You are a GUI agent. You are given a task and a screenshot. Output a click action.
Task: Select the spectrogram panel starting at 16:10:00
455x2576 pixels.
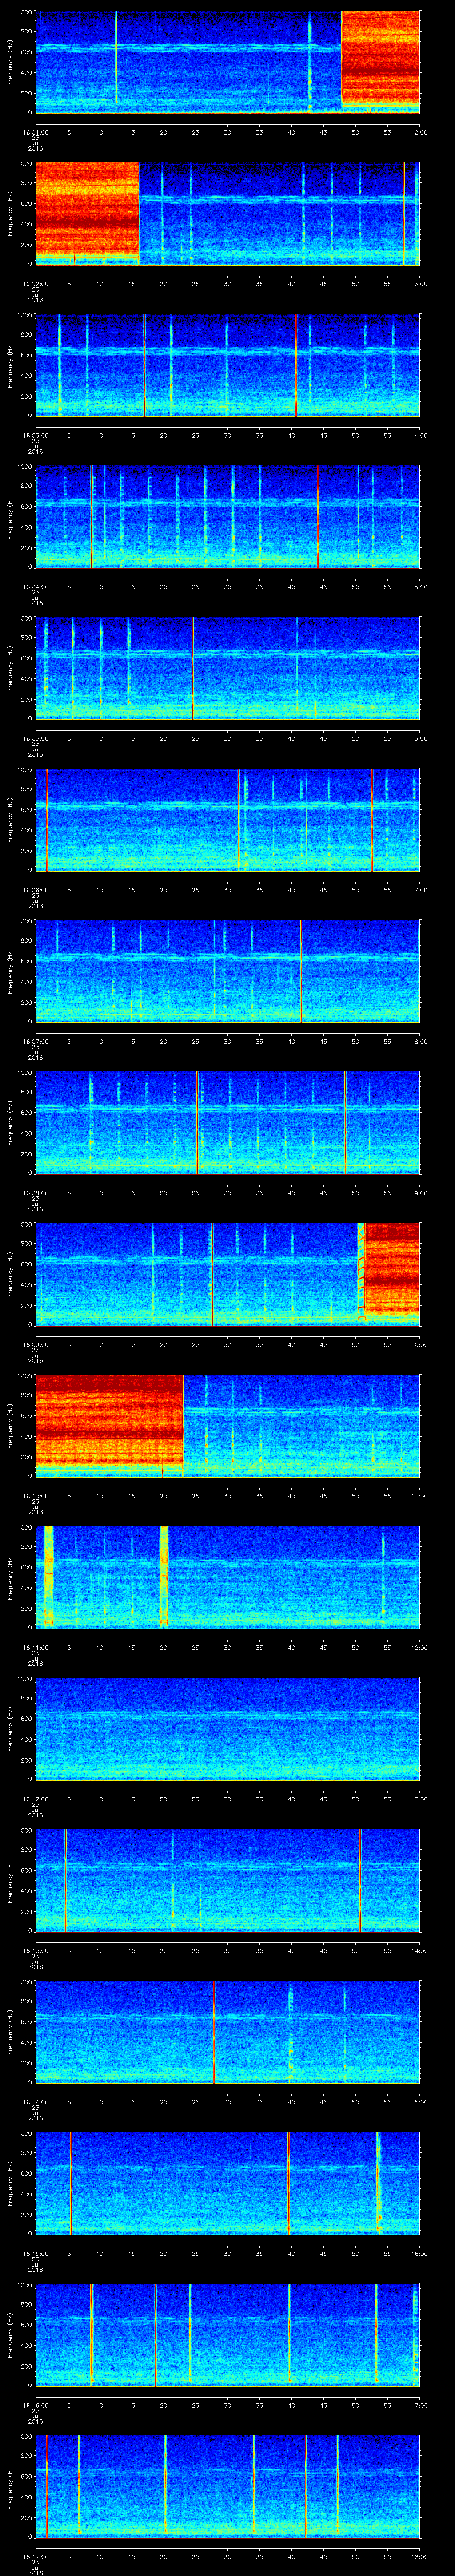tap(227, 1425)
